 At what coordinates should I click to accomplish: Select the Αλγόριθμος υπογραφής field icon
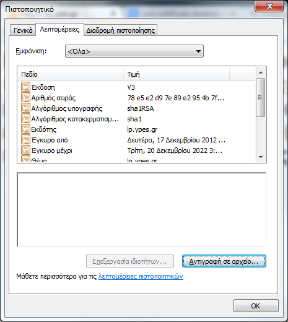tap(25, 108)
